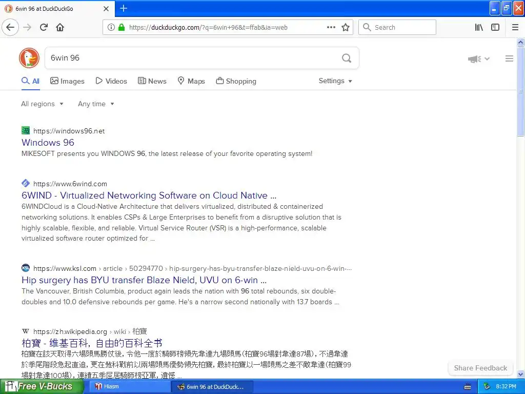Click the 6wind.com favicon

[26, 183]
